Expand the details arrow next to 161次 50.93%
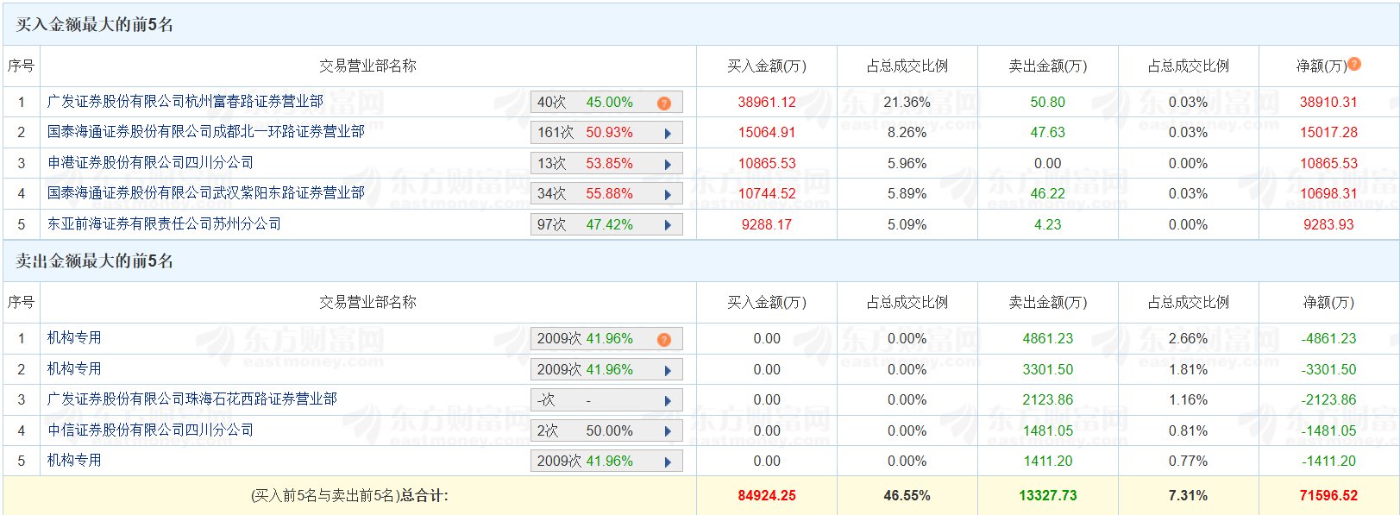 668,133
